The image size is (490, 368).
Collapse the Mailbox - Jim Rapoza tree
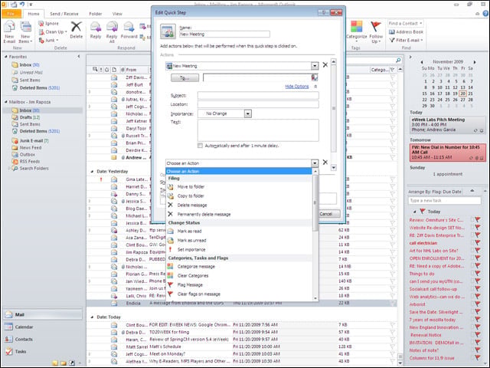click(x=6, y=102)
